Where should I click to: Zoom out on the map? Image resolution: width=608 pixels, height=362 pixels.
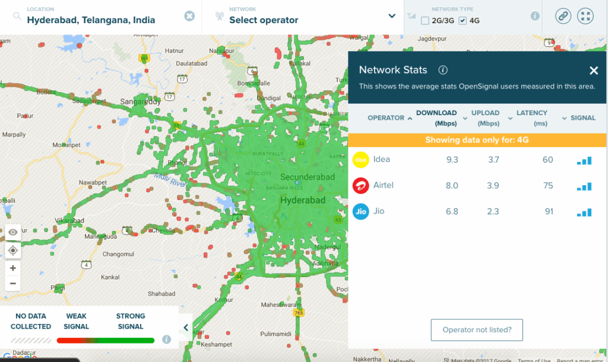click(x=13, y=283)
